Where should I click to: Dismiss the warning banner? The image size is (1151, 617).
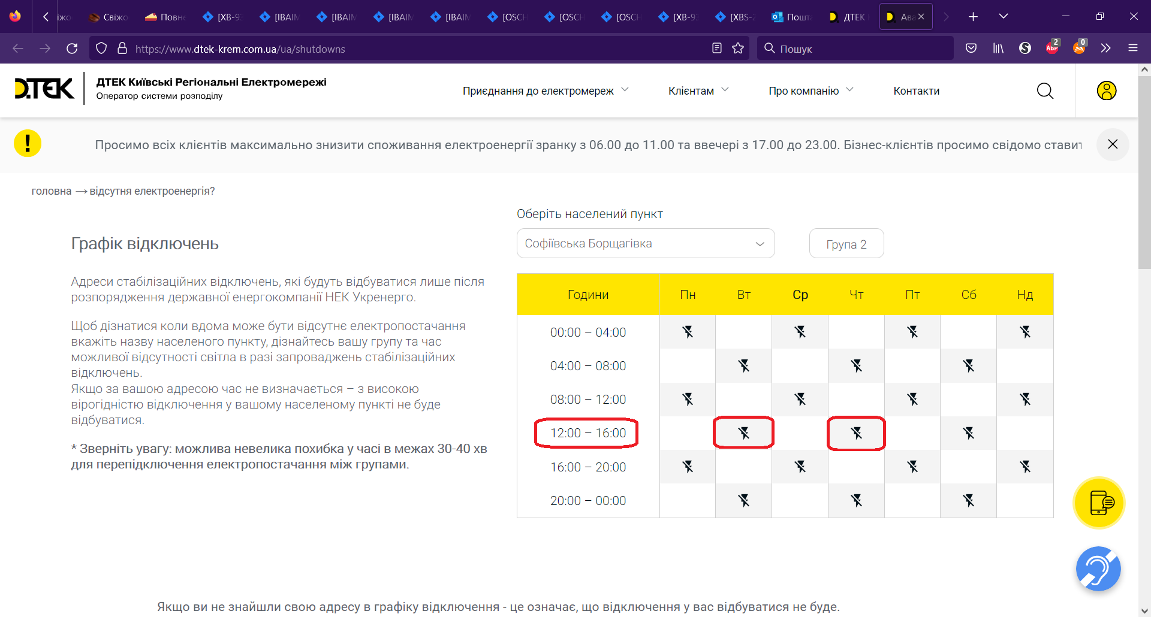(1113, 144)
